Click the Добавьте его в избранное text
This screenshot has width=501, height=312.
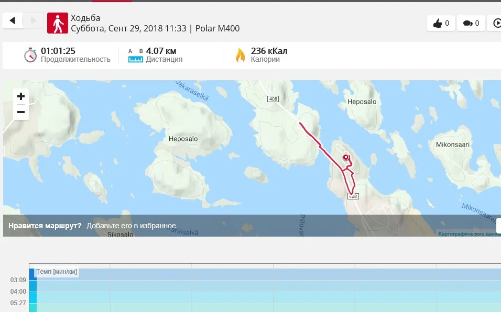pos(132,226)
